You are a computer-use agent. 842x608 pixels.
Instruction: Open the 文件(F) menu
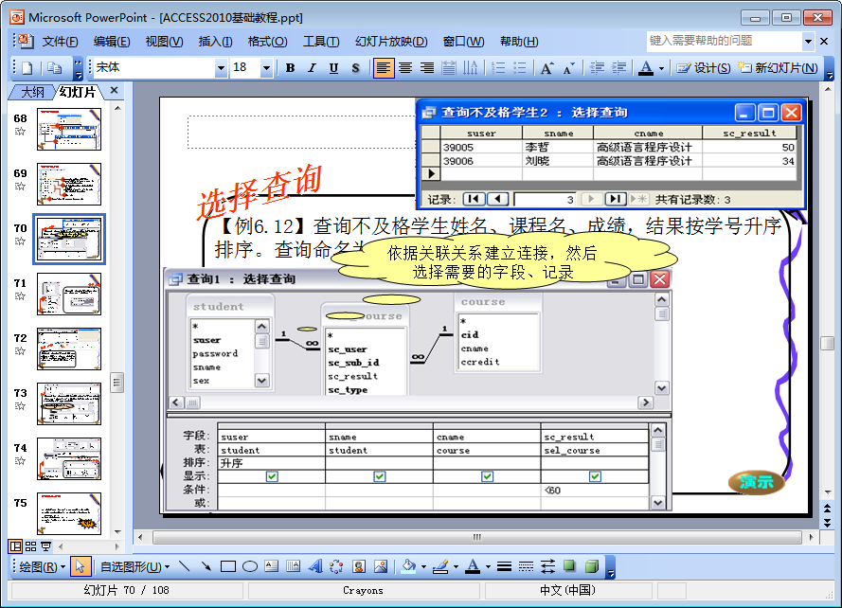(x=61, y=42)
